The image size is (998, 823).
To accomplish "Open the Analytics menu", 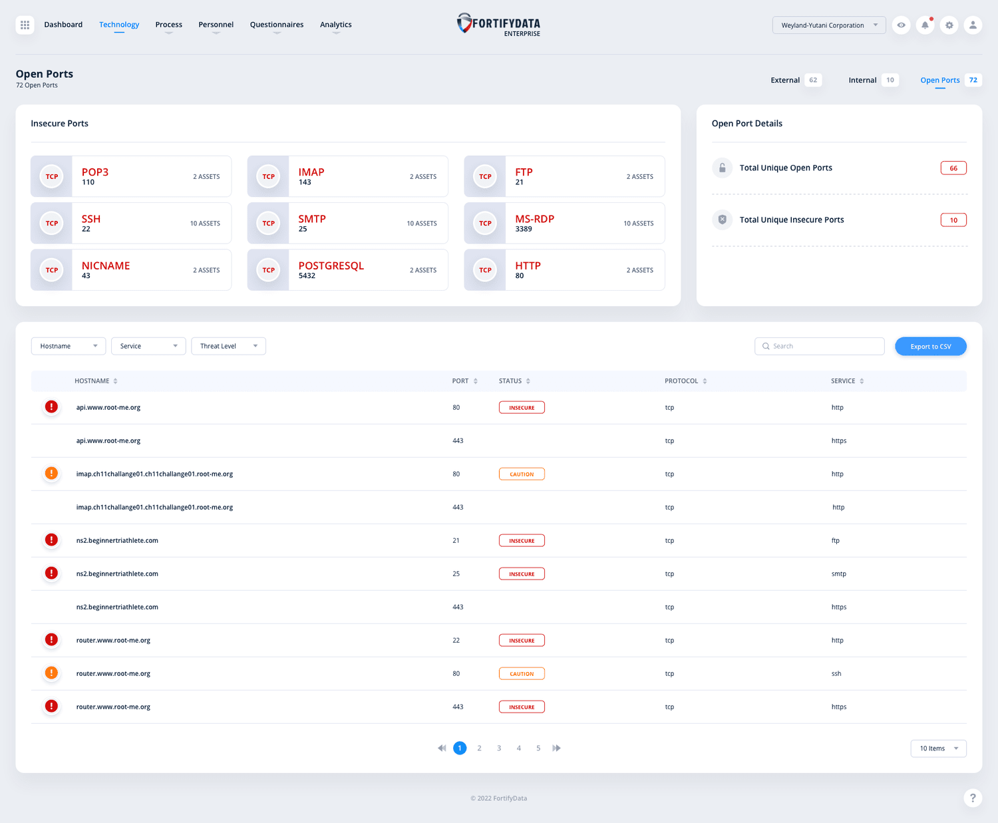I will (336, 25).
